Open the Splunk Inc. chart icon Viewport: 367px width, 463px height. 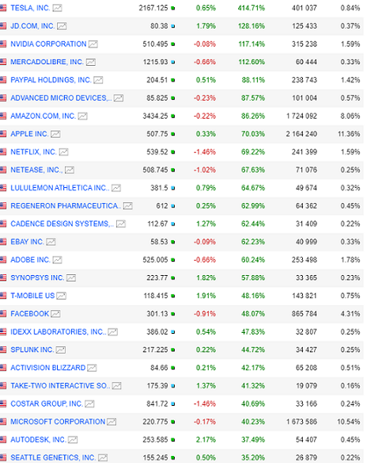tap(61, 350)
